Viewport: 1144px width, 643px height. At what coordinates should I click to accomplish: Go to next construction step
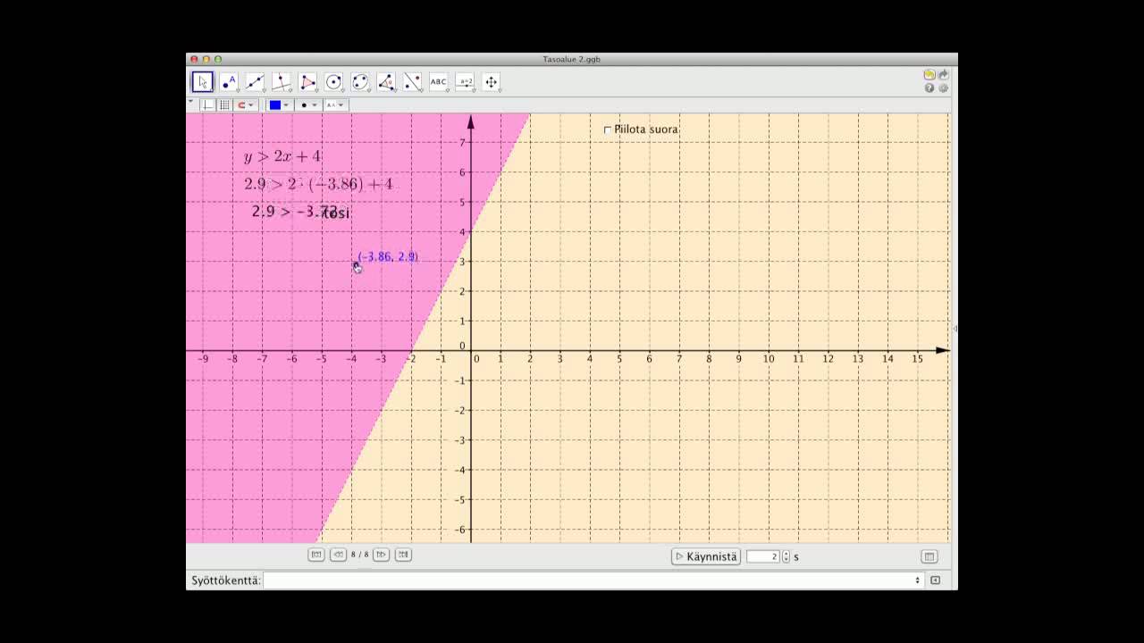coord(382,555)
